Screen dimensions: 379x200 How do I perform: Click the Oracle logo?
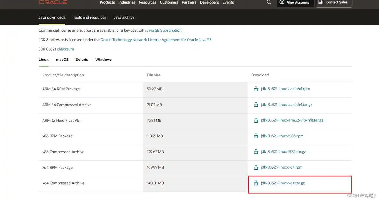pyautogui.click(x=52, y=2)
